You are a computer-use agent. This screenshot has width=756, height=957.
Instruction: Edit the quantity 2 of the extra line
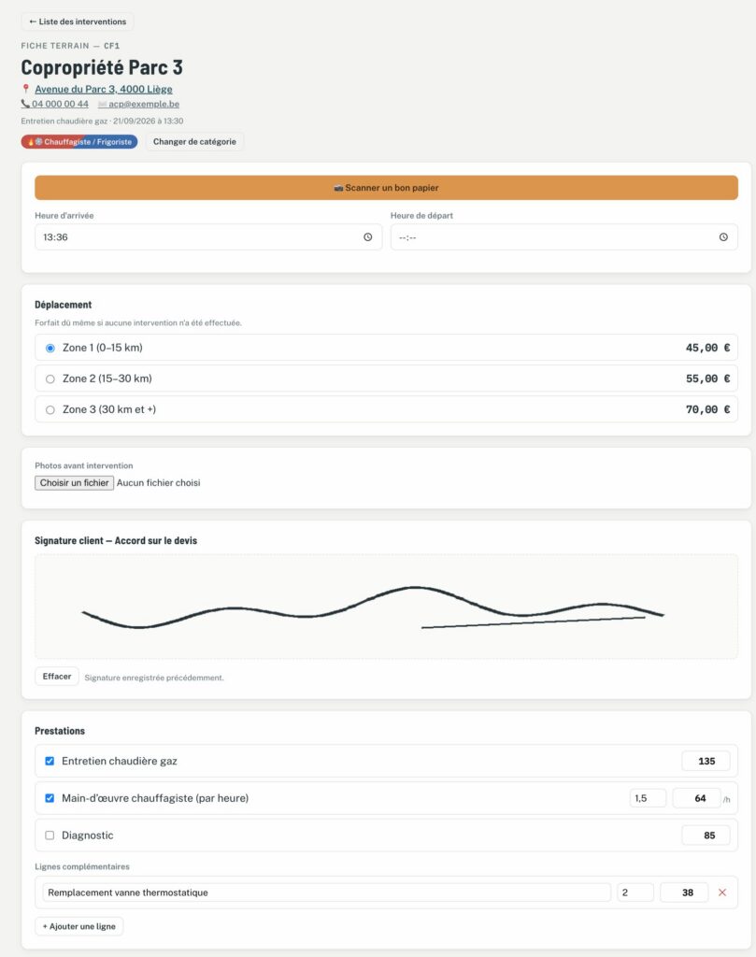click(x=635, y=893)
